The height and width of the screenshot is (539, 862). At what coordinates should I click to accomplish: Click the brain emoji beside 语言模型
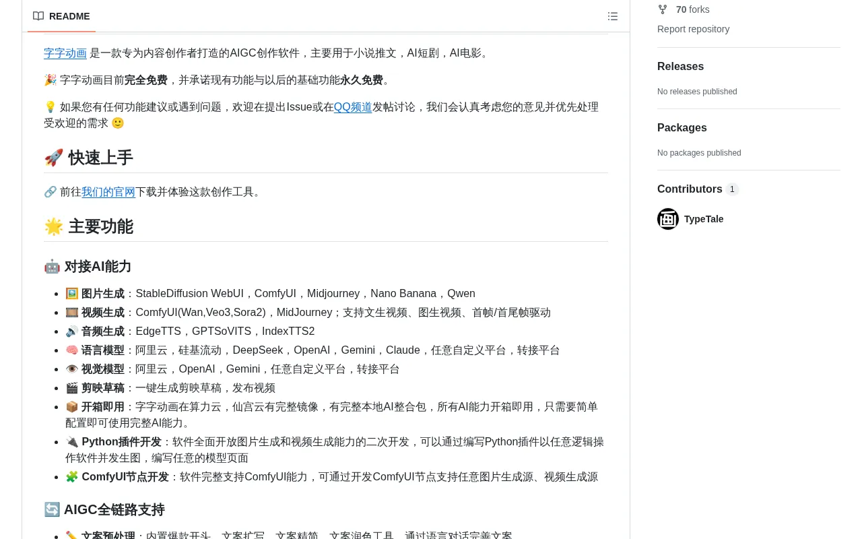coord(71,350)
